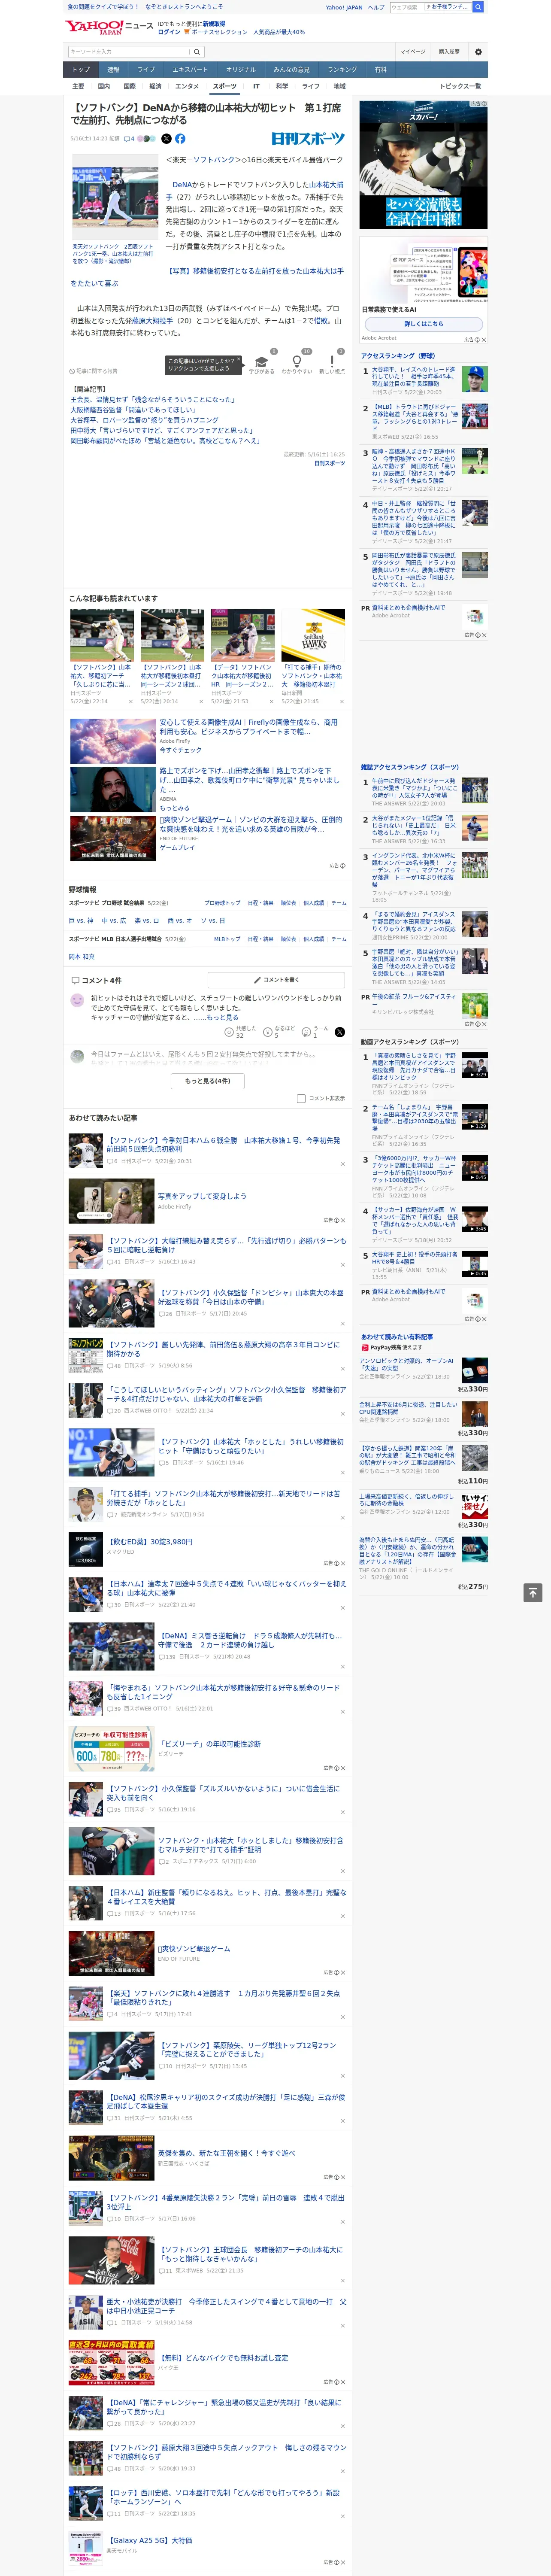This screenshot has height=2576, width=551.
Task: Switch to the エンタメ category
Action: [x=187, y=86]
